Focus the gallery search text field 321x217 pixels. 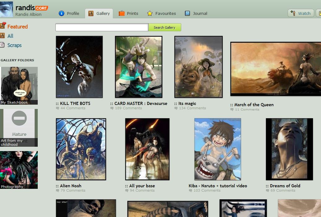(102, 27)
